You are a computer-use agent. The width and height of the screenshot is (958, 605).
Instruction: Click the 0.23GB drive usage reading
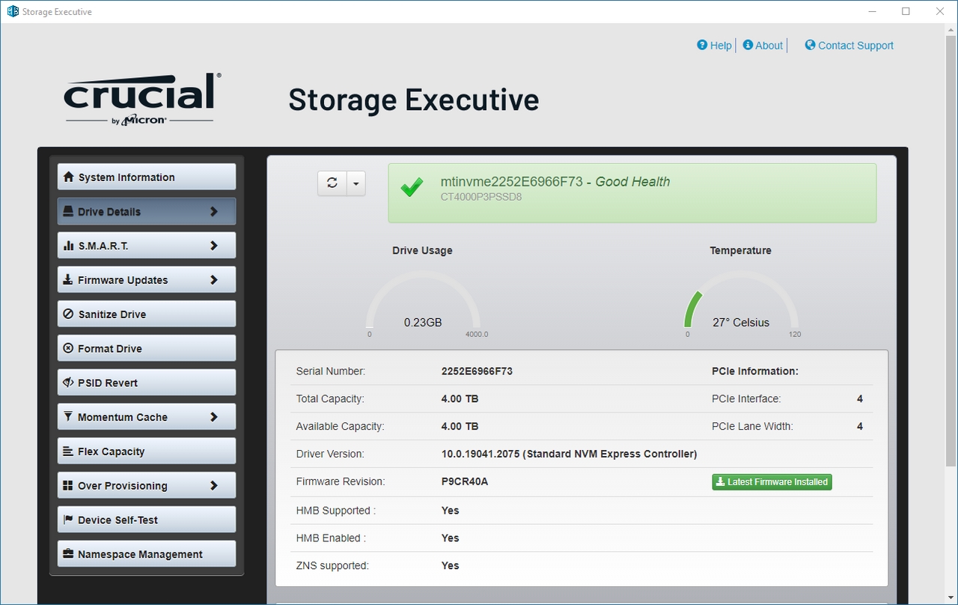click(x=423, y=323)
